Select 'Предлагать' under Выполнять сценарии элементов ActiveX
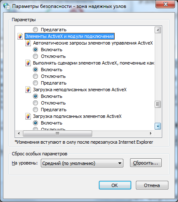This screenshot has width=178, height=202. (x=35, y=83)
